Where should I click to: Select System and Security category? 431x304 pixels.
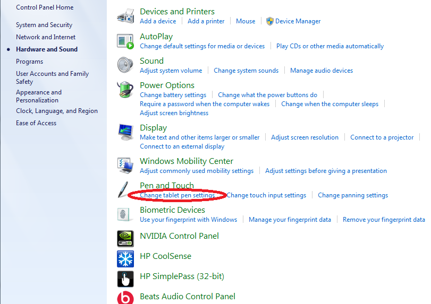(44, 25)
